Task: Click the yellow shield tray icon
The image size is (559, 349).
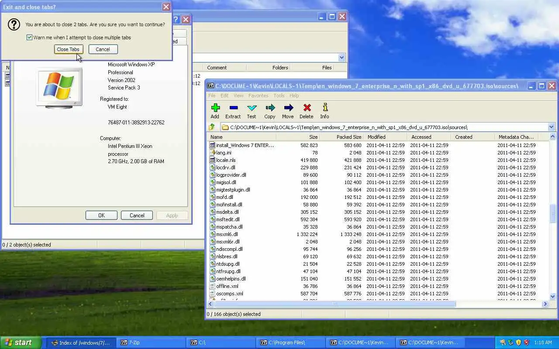Action: 518,342
